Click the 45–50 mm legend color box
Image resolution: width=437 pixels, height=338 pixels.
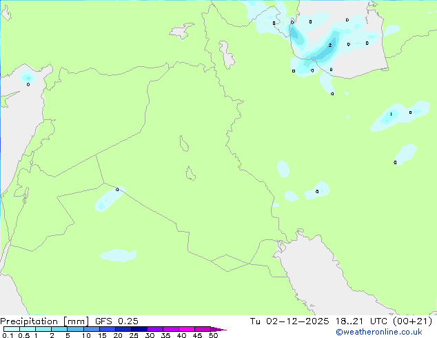203,329
